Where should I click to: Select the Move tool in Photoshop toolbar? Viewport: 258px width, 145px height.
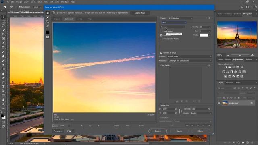coord(3,17)
